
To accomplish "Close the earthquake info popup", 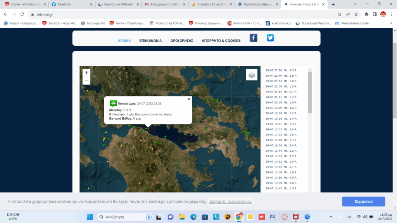I will click(189, 99).
